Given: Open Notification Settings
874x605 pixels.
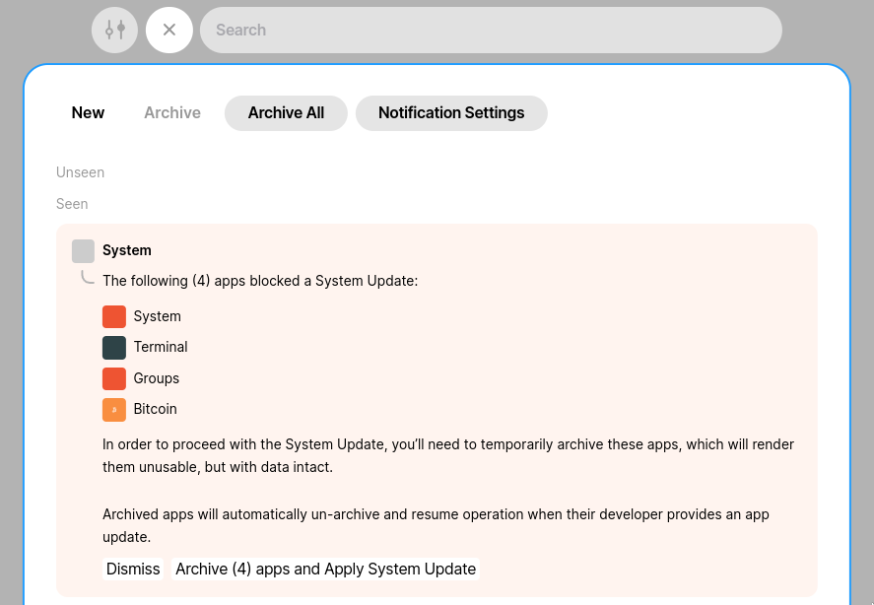Looking at the screenshot, I should [x=451, y=113].
